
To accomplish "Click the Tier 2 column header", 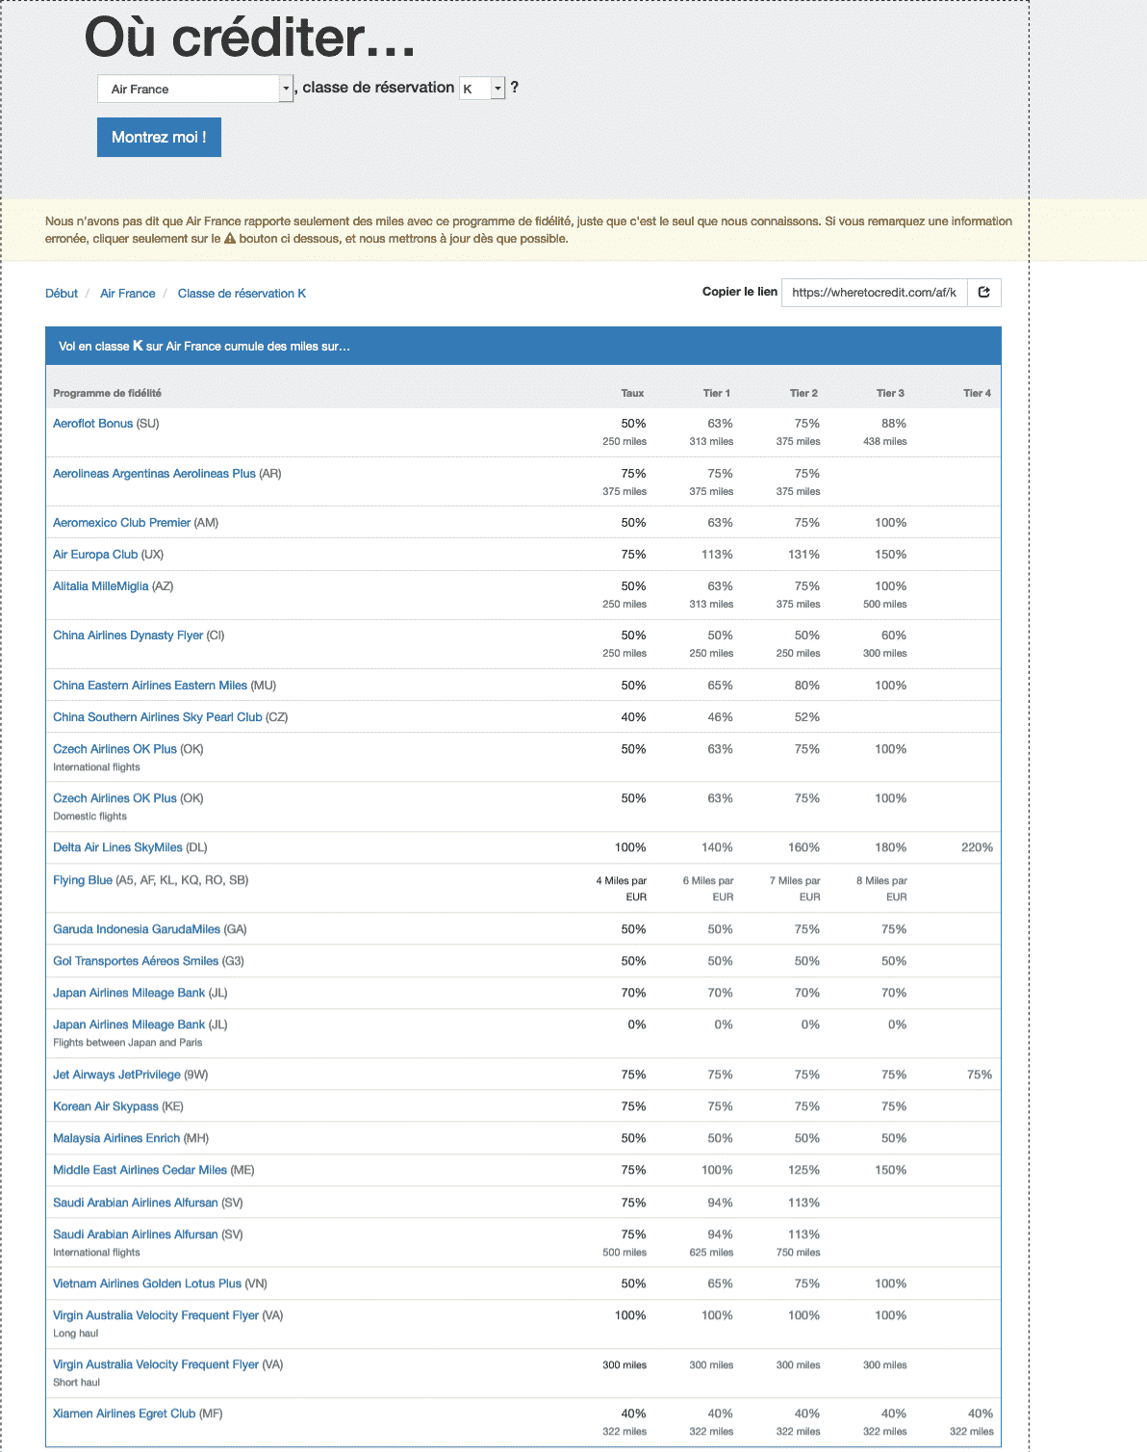I will 803,393.
